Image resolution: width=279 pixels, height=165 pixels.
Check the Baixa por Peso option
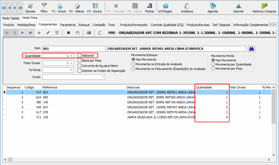(80, 61)
